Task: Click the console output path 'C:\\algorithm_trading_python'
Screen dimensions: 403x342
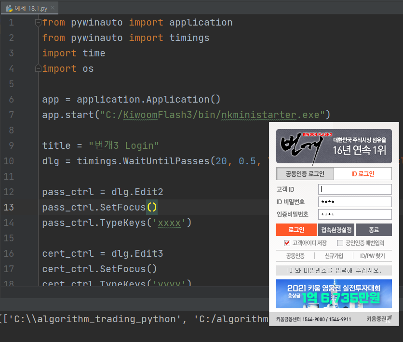Action: [x=95, y=319]
